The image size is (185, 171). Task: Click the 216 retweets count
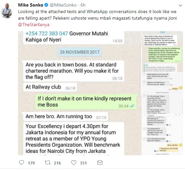[57, 163]
